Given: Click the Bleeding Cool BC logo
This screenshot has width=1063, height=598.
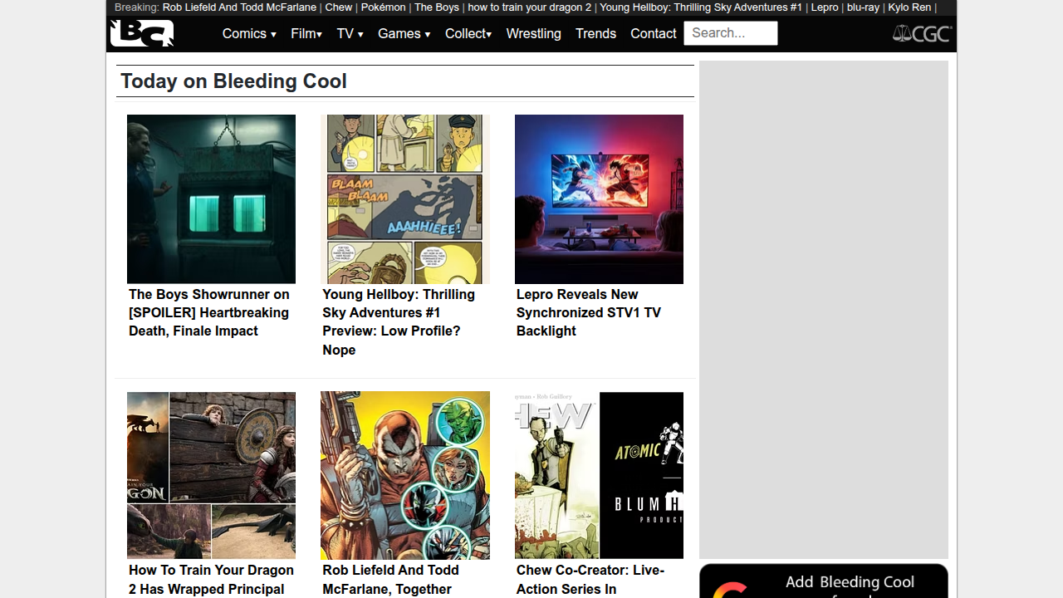Looking at the screenshot, I should [x=142, y=33].
